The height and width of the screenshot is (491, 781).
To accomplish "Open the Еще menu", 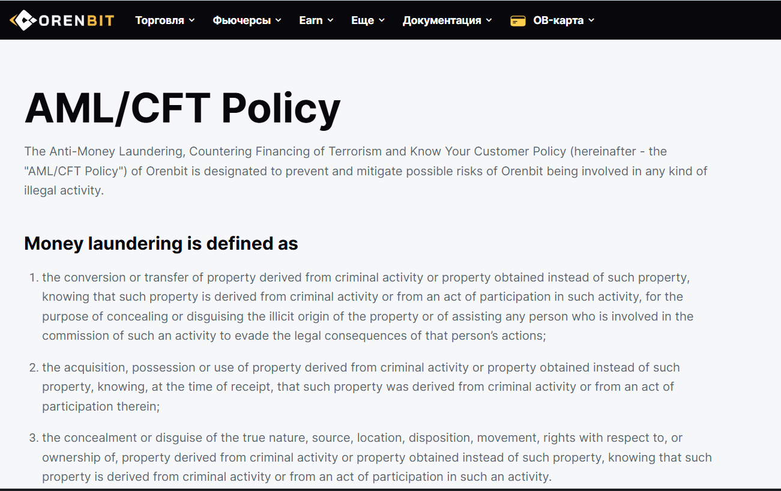I will pyautogui.click(x=368, y=20).
